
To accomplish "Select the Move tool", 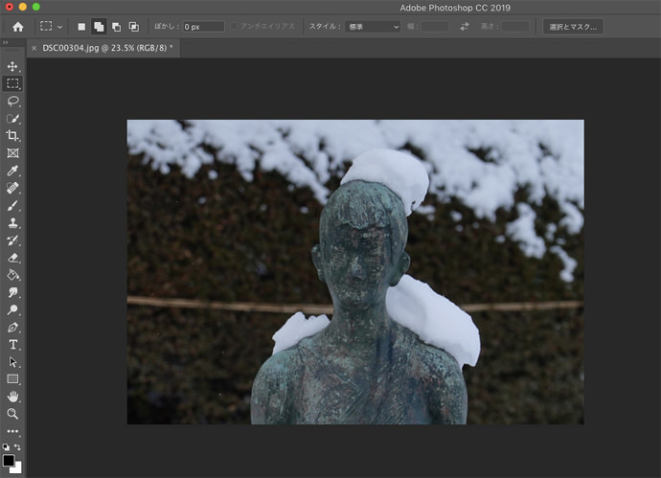I will tap(12, 66).
